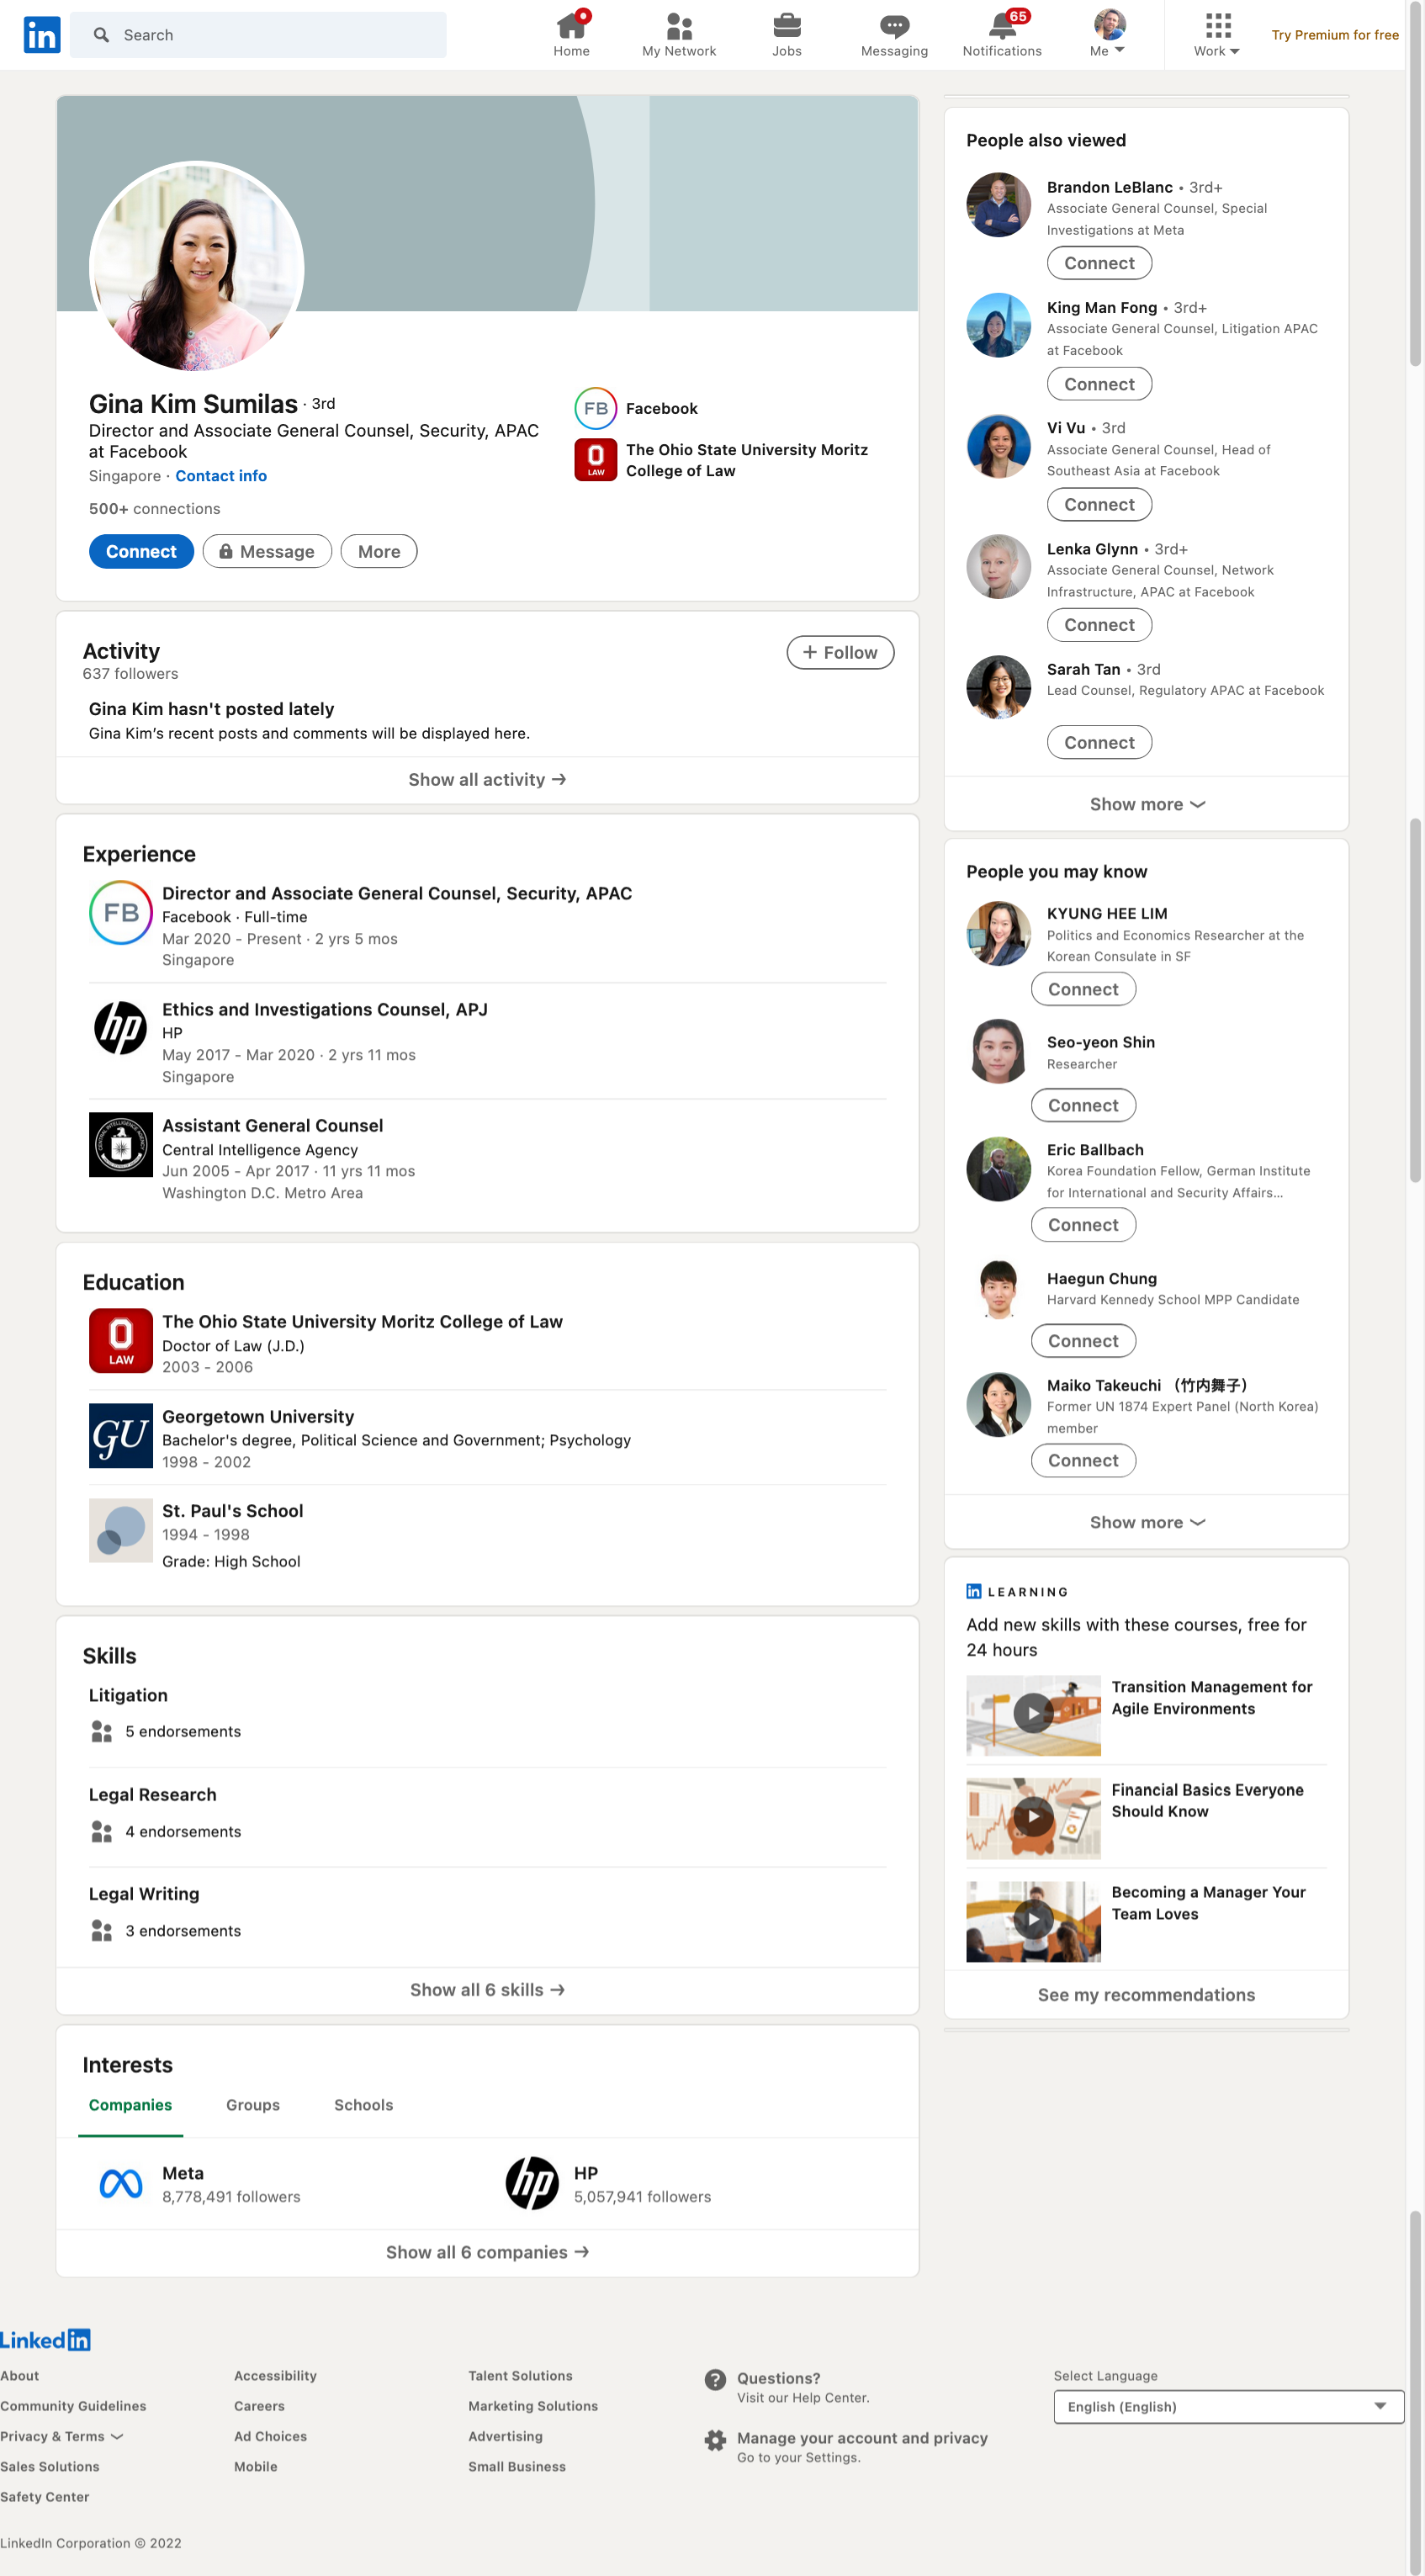Click the HP logo in Interests

click(x=532, y=2183)
